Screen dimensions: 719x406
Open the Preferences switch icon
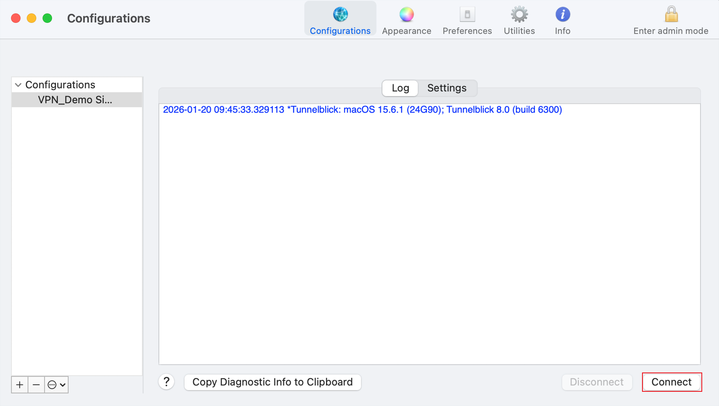point(467,15)
